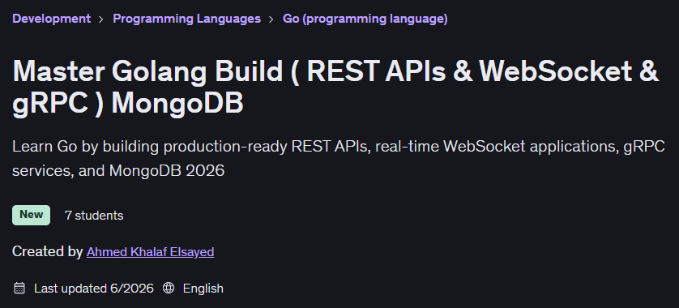Click the 'Created by' label

click(x=48, y=251)
